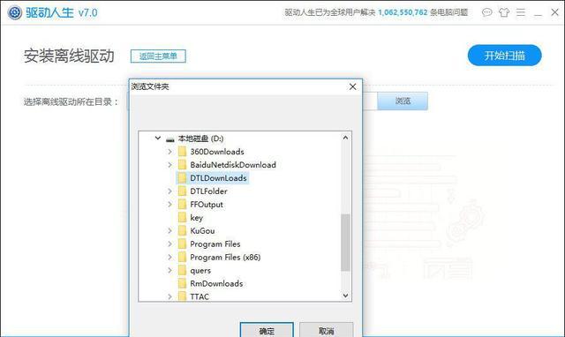Click the folder tree scroll-down arrow
Screen dimensions: 565x337
coord(345,296)
